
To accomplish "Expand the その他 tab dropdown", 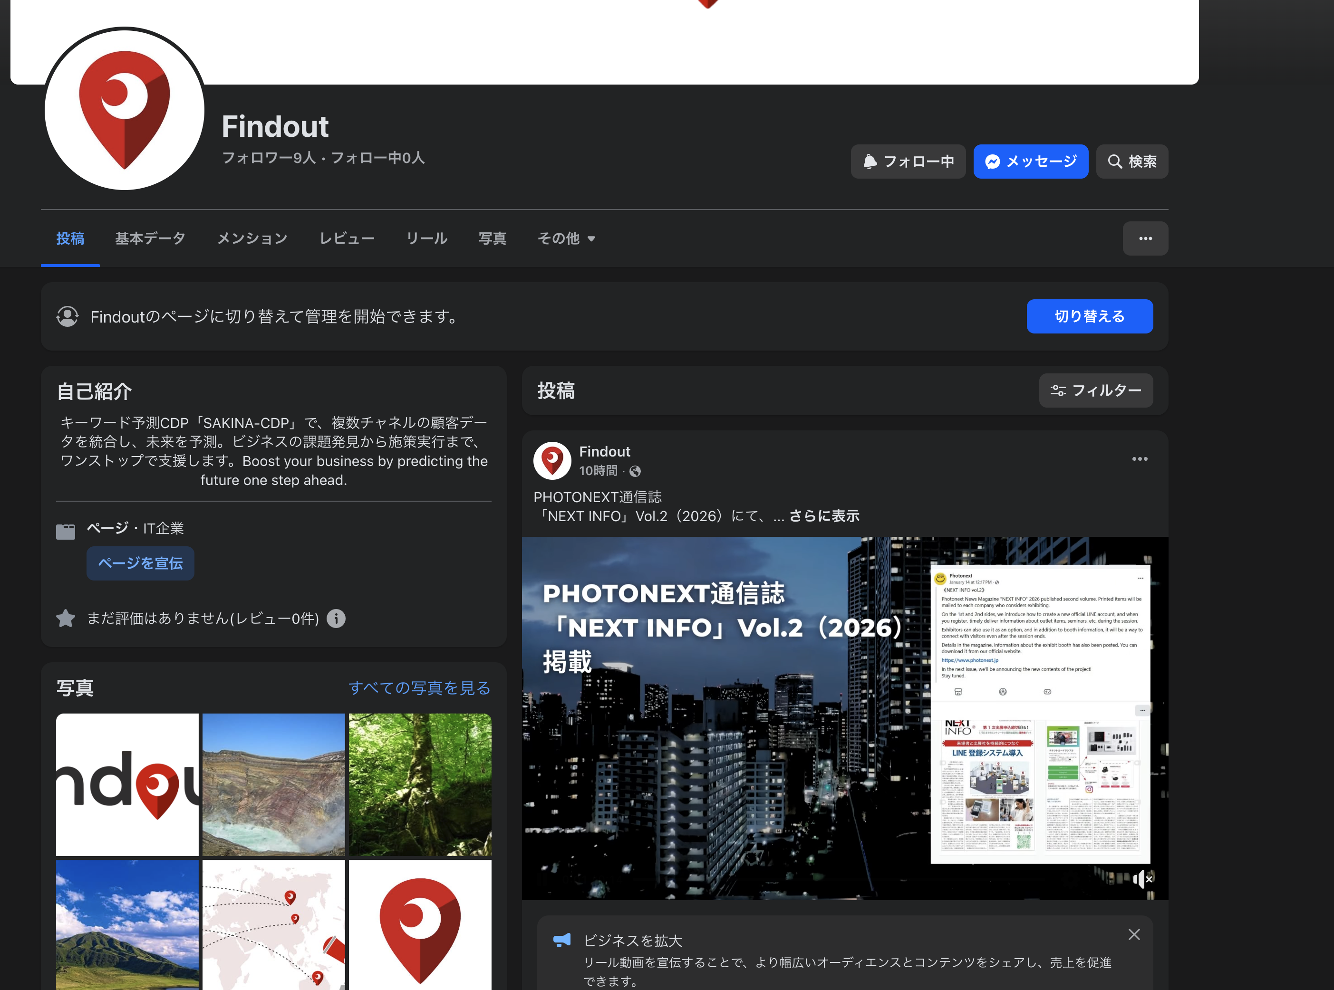I will pyautogui.click(x=566, y=238).
